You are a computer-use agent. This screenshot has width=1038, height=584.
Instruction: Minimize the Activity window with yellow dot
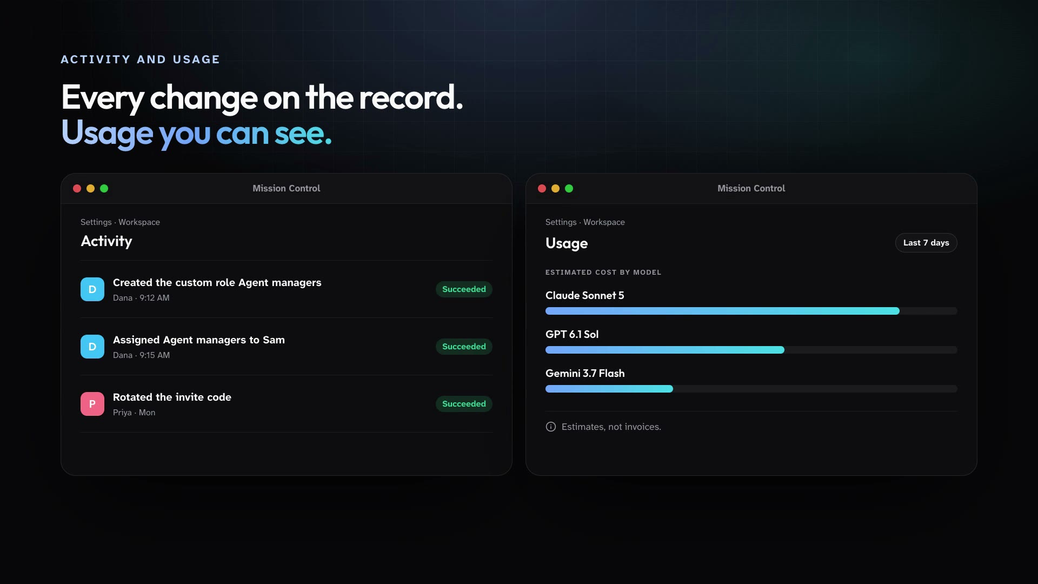(x=90, y=188)
